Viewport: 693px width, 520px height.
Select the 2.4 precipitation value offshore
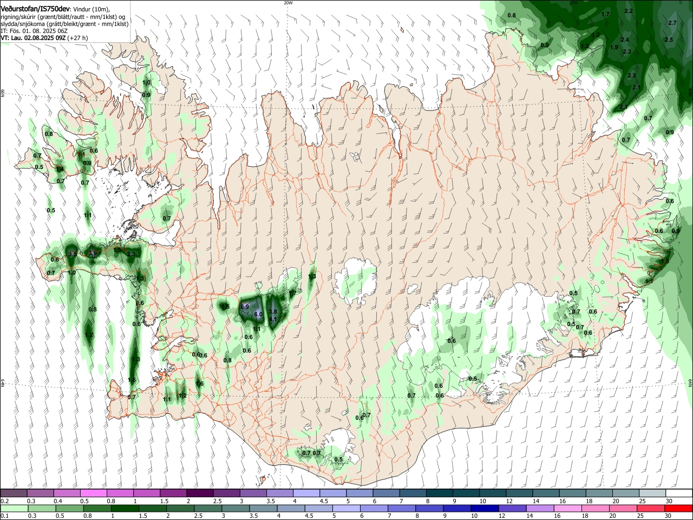pos(625,40)
